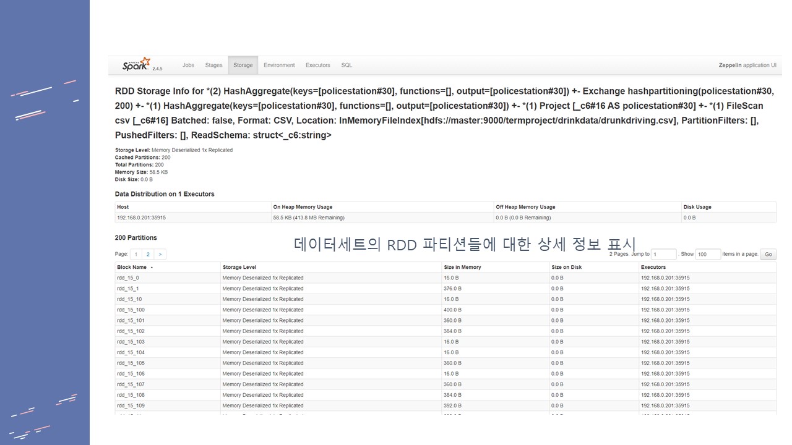This screenshot has height=445, width=792.
Task: Select block name rdd_15_106
Action: tap(131, 373)
